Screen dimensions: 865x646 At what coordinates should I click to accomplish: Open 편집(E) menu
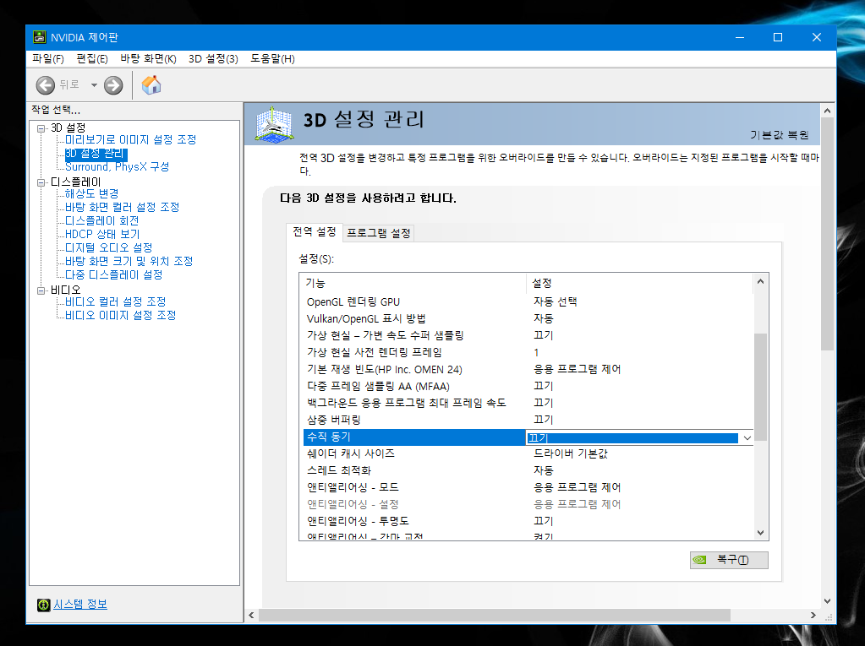pyautogui.click(x=92, y=59)
